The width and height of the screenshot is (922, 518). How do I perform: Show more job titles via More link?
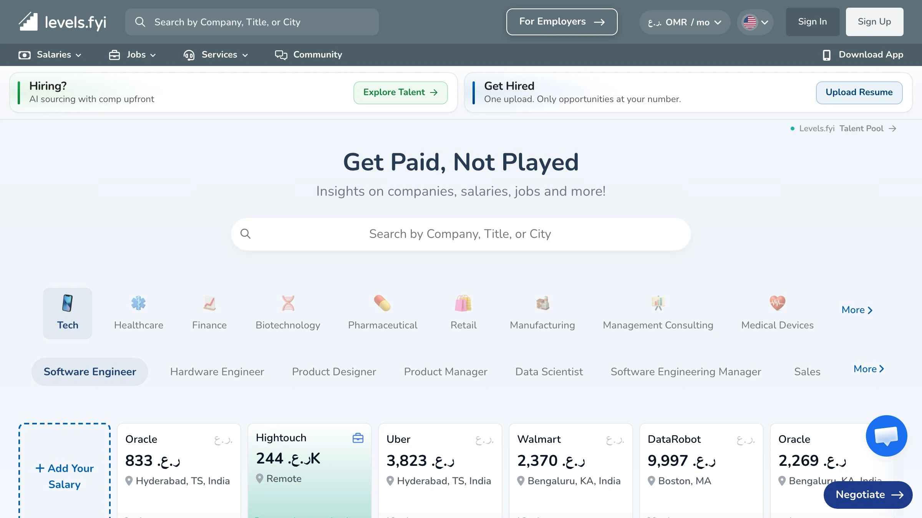(869, 369)
